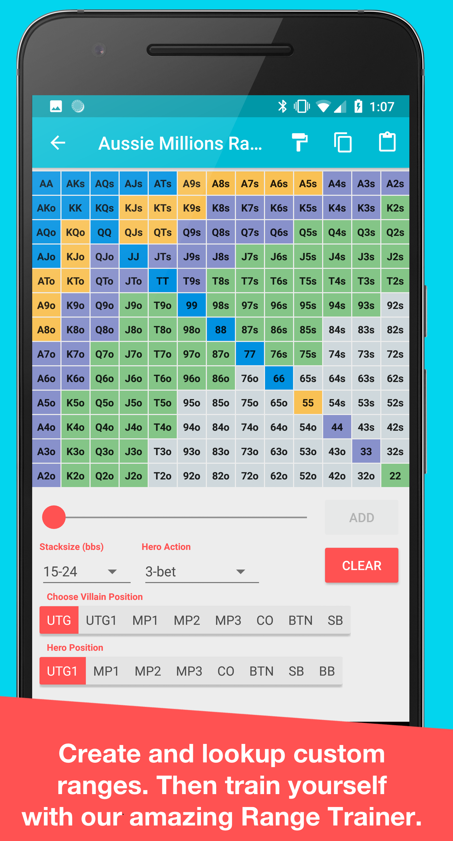This screenshot has width=453, height=841.
Task: Tap the 1:07 clock in status bar
Action: point(382,107)
